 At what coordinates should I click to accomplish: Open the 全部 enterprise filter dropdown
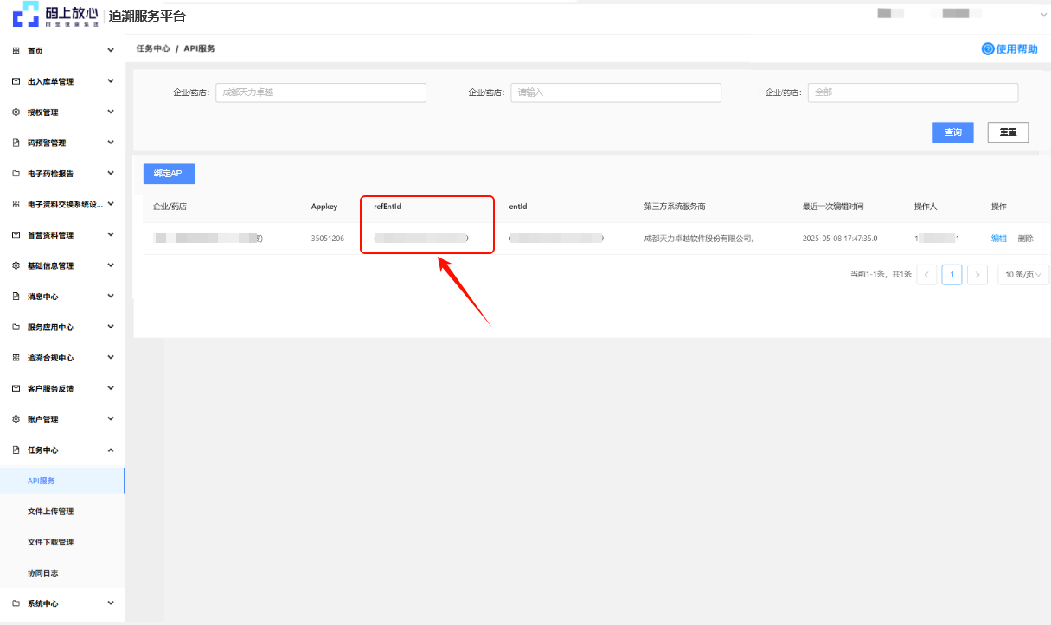(x=912, y=92)
